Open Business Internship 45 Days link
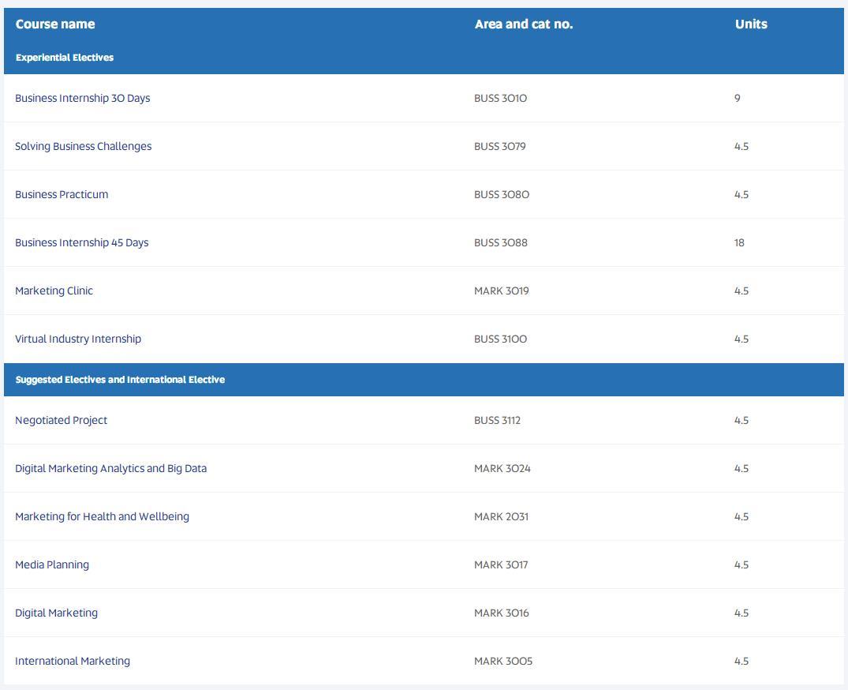 (x=82, y=242)
